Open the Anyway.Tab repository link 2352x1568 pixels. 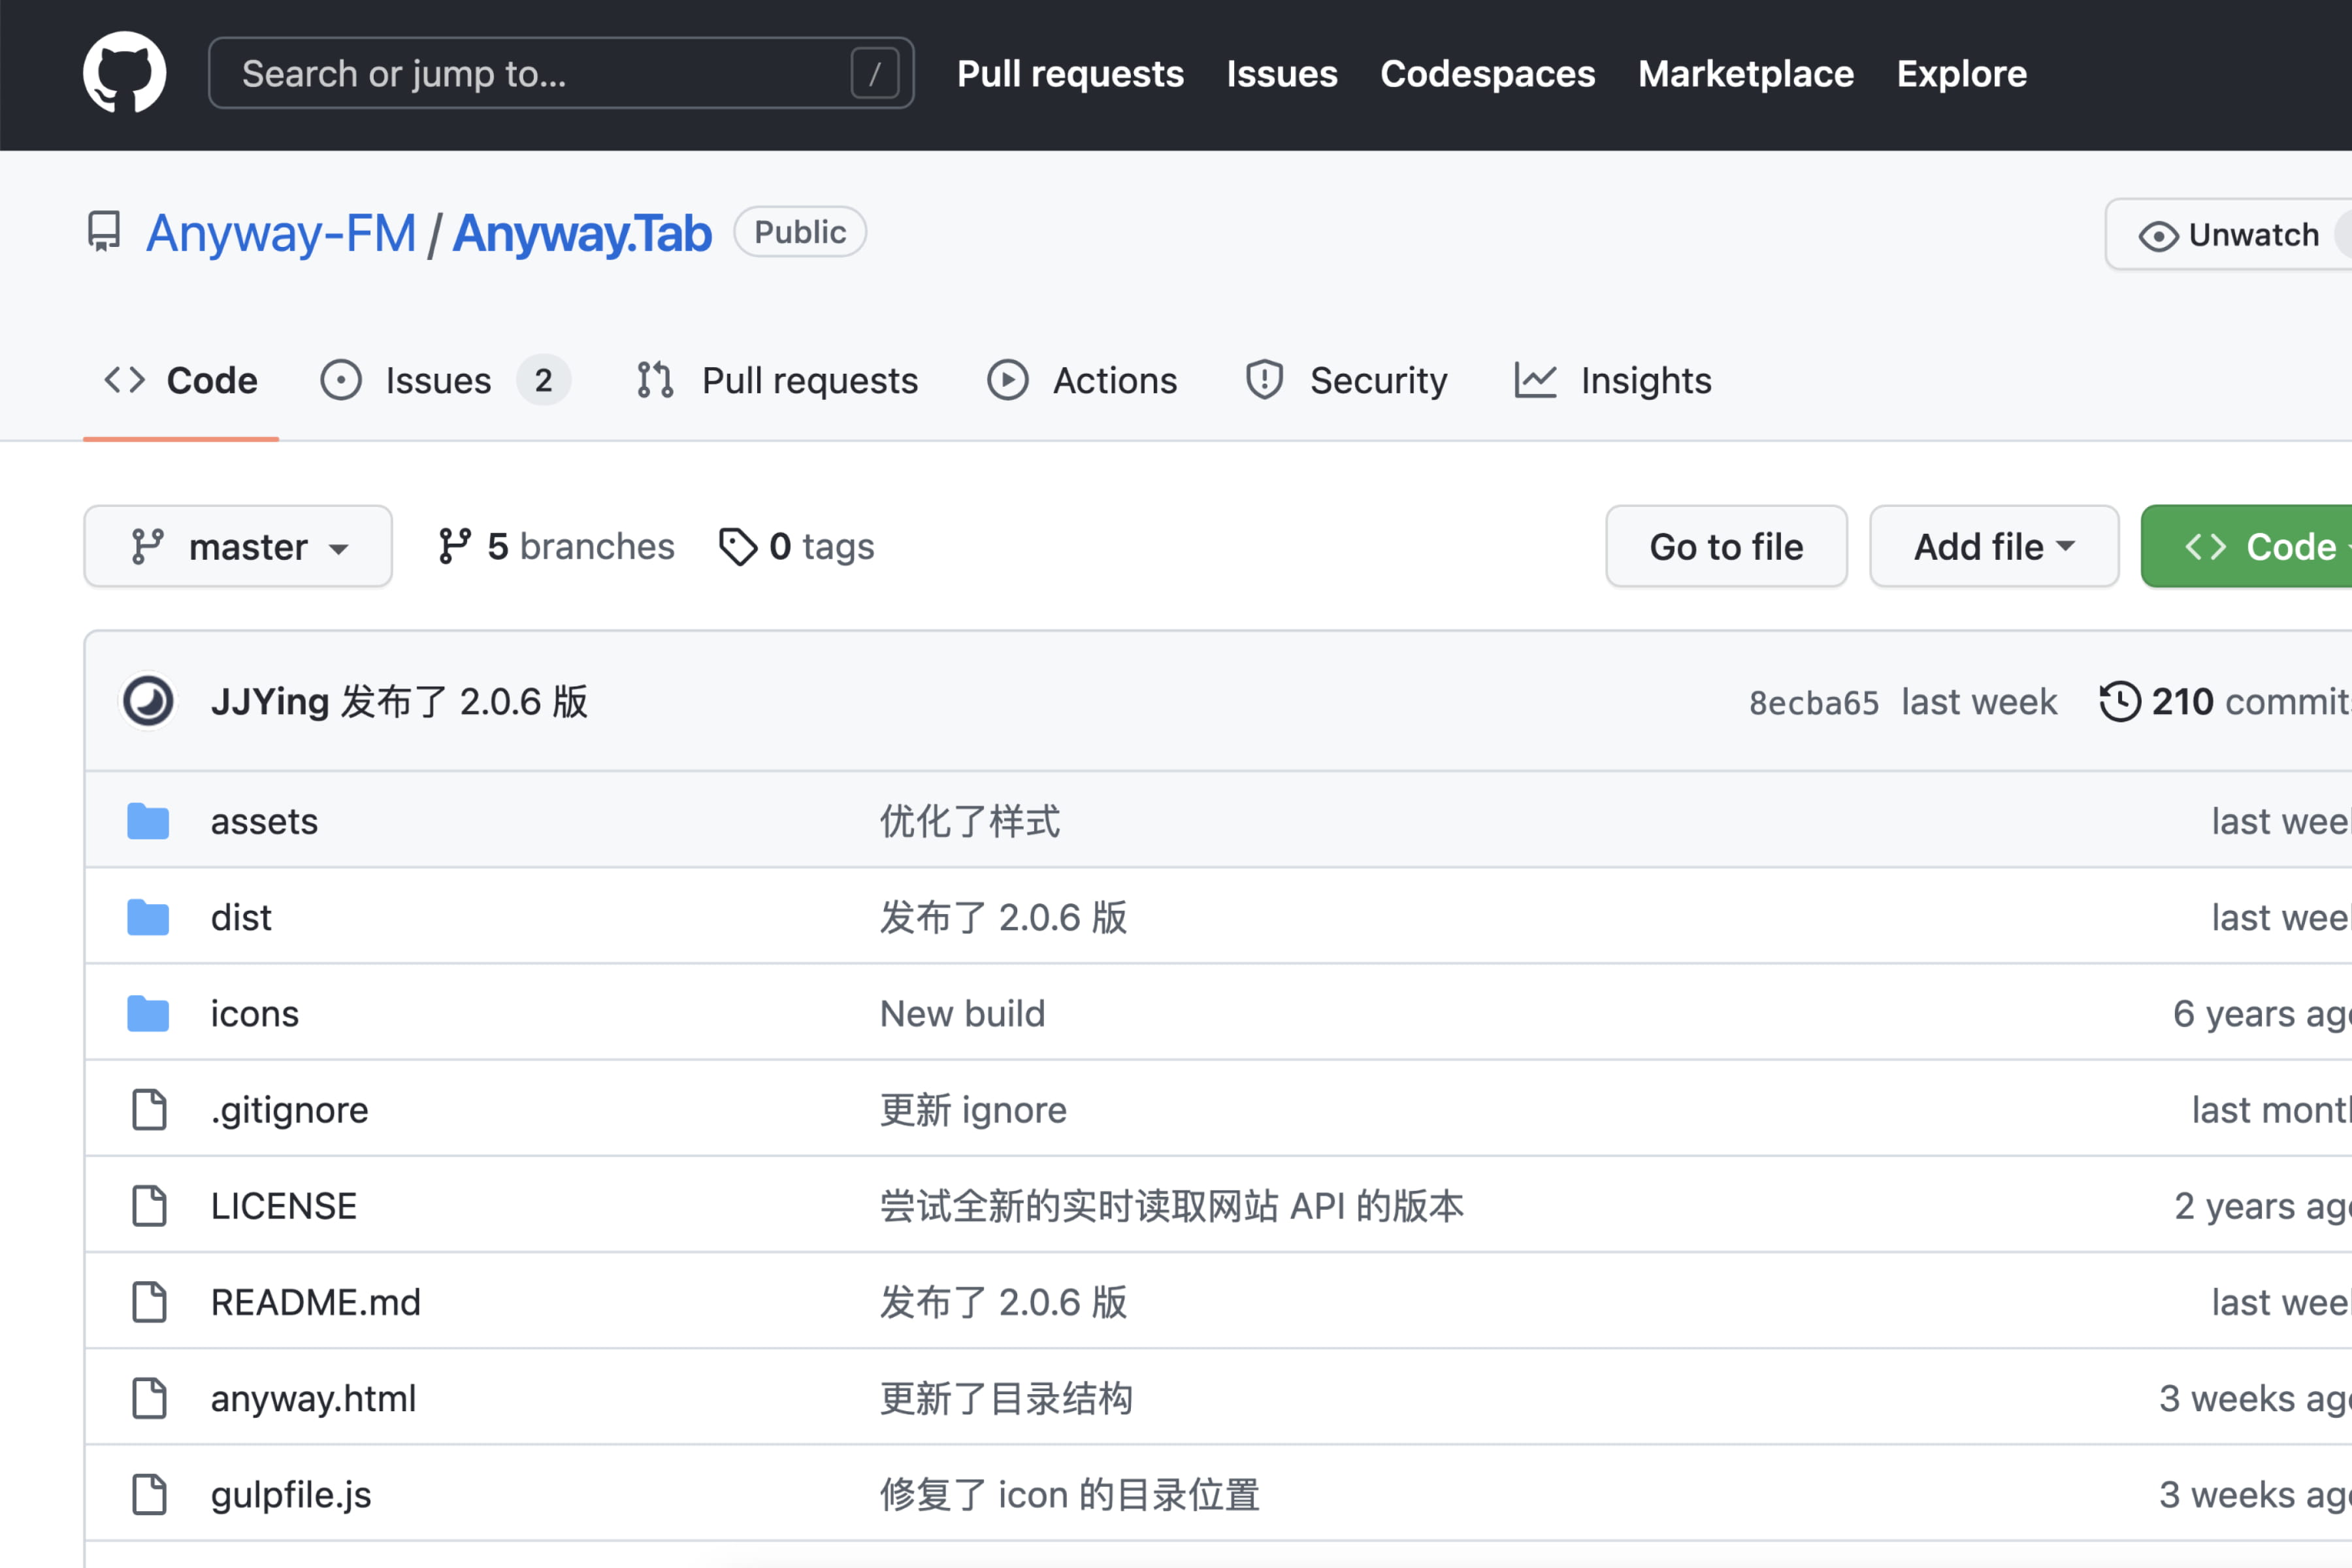[582, 233]
